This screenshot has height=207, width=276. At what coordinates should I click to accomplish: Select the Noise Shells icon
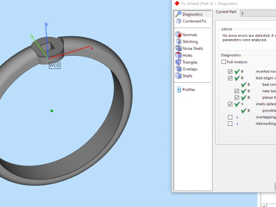coord(178,48)
